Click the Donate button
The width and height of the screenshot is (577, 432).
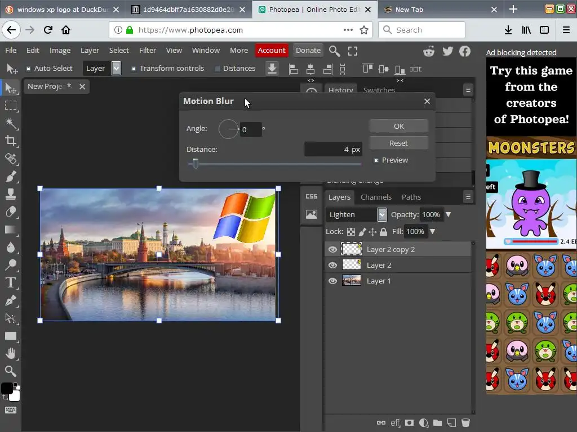[x=308, y=50]
